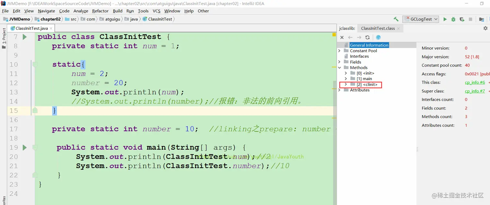This screenshot has height=205, width=490.
Task: Click jclasslib back arrow
Action: (350, 37)
